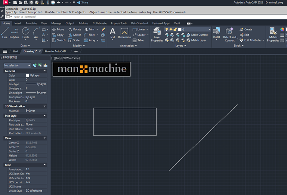Expand the Layers panel flyout
This screenshot has height=195, width=287.
click(x=180, y=46)
